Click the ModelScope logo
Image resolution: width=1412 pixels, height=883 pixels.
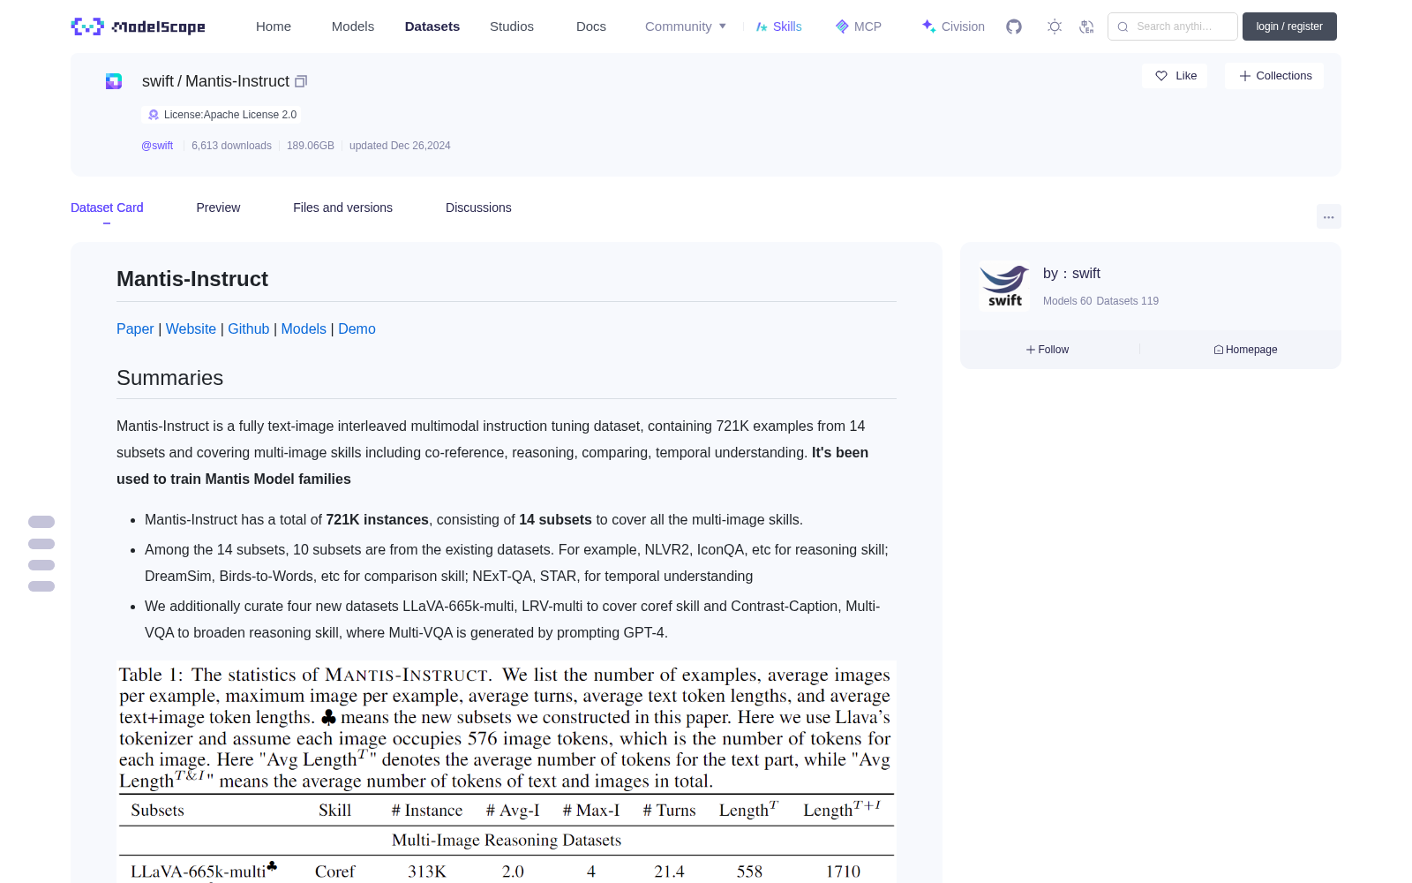[139, 26]
